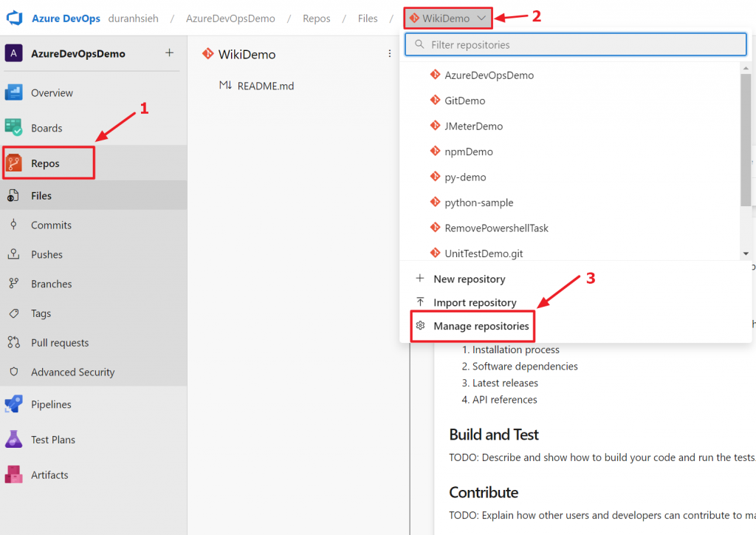Click the Contribute heading
This screenshot has height=535, width=756.
pyautogui.click(x=484, y=493)
